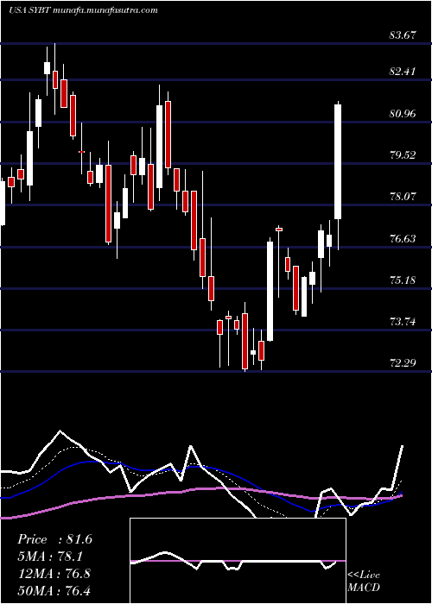Click the 82.41 price axis label
Viewport: 432px width, 604px height.
tap(403, 72)
